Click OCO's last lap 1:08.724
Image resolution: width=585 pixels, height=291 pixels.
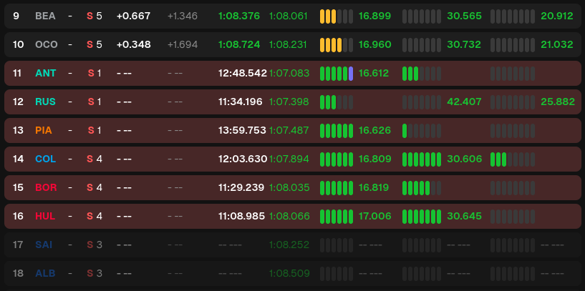pos(239,45)
